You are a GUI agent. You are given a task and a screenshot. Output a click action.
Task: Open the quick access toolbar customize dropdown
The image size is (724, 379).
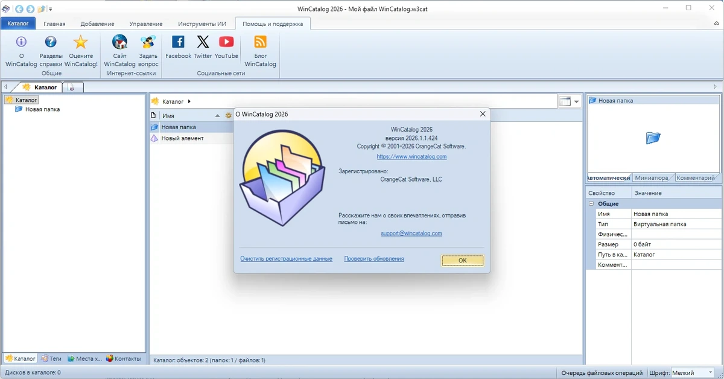tap(50, 9)
